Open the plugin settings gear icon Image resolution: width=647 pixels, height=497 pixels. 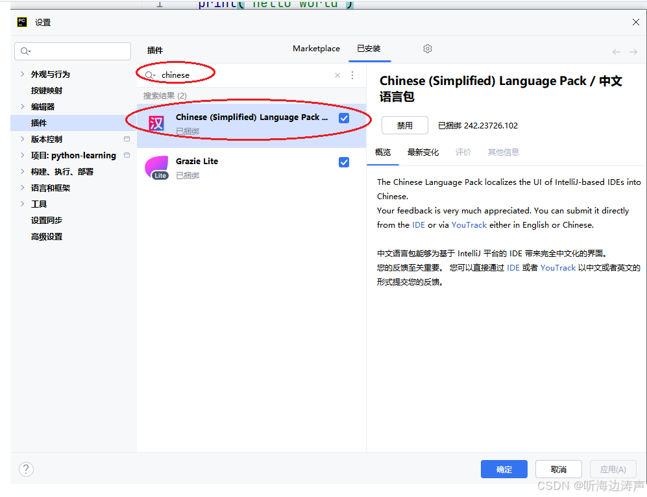428,49
